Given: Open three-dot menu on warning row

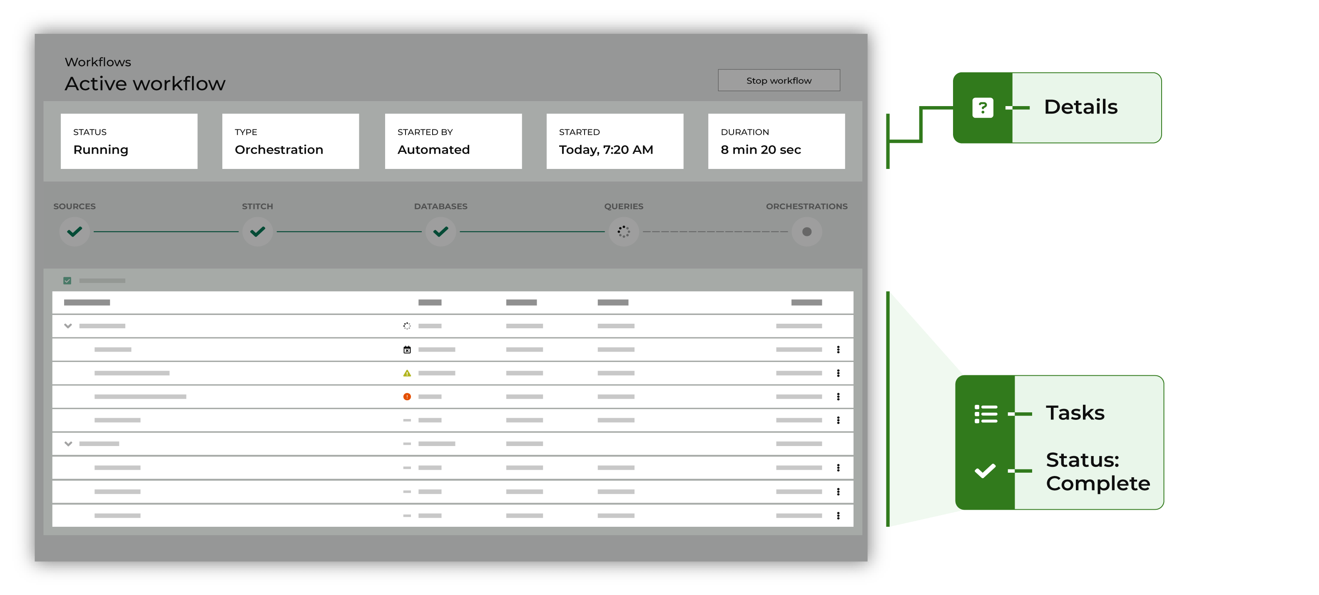Looking at the screenshot, I should tap(838, 374).
